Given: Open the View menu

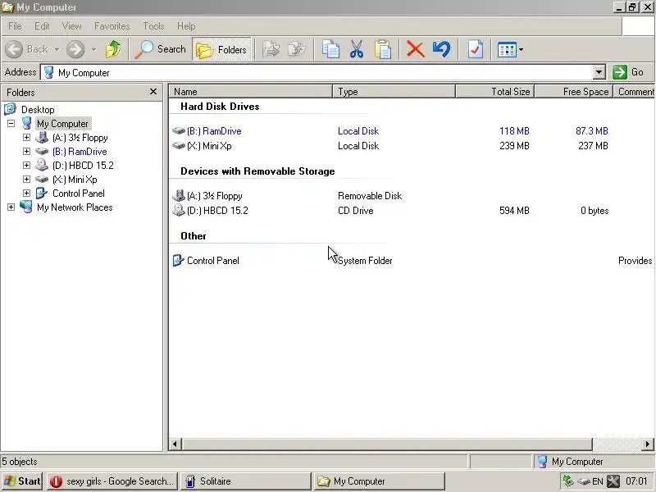Looking at the screenshot, I should [x=72, y=26].
